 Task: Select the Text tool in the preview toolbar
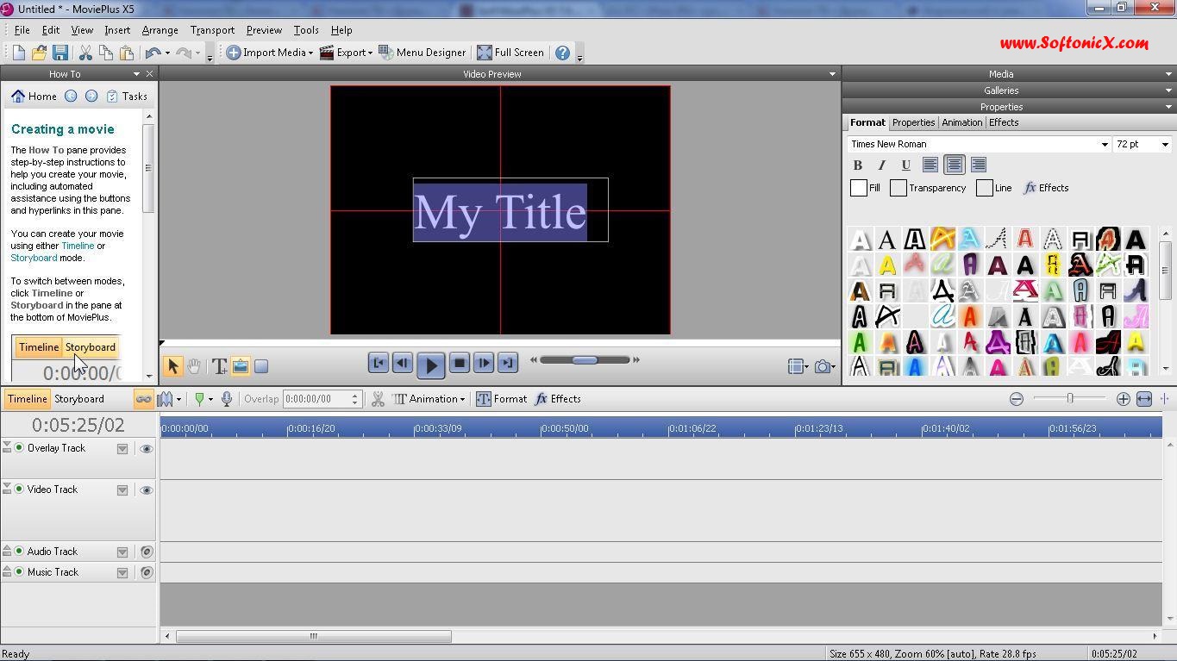pos(220,365)
